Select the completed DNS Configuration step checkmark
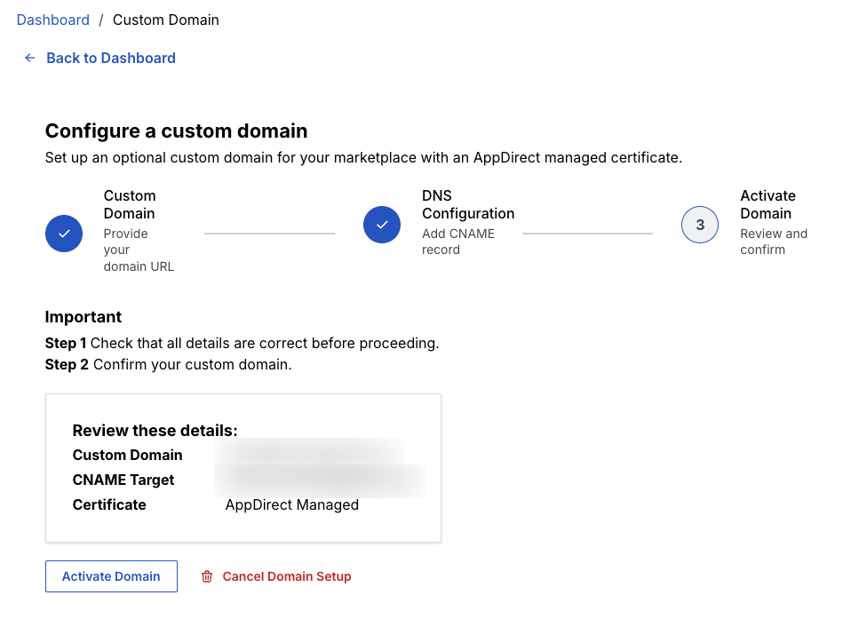Viewport: 843px width, 627px height. [x=382, y=225]
